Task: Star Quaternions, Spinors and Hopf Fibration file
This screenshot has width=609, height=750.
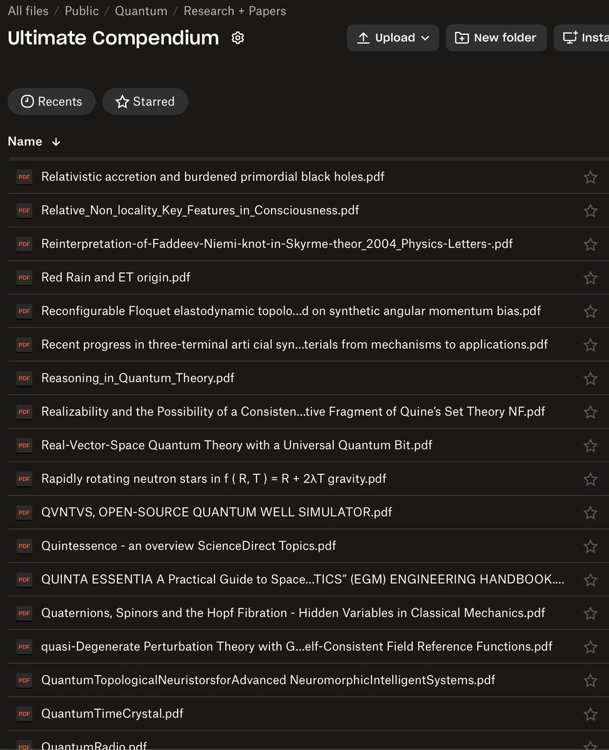Action: [x=590, y=614]
